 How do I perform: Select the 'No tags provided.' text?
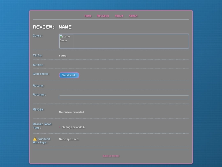click(73, 127)
